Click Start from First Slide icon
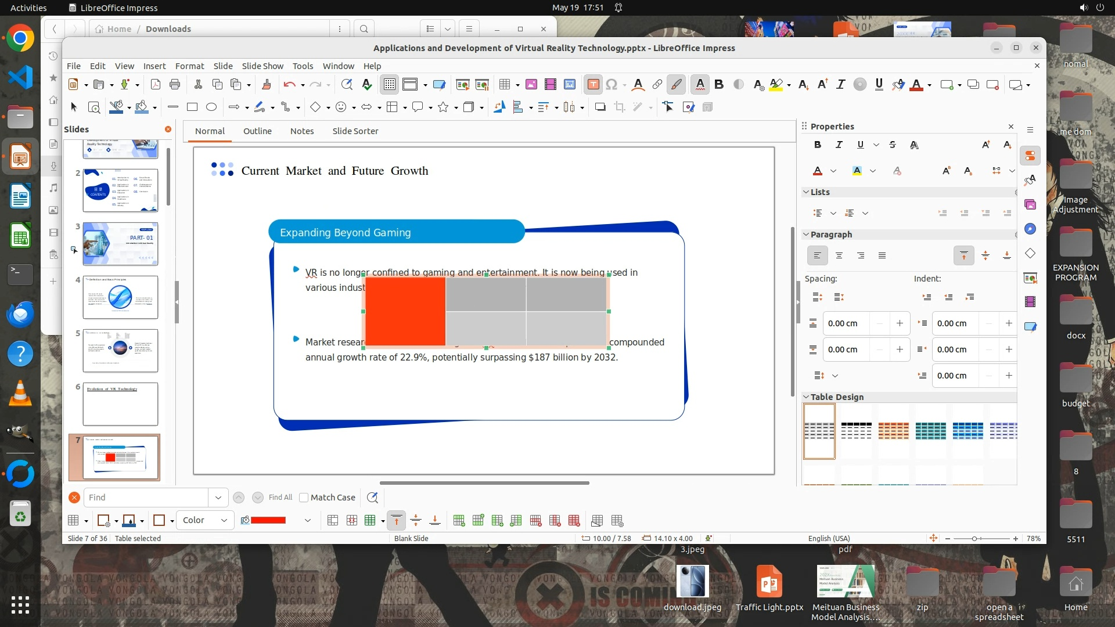The height and width of the screenshot is (627, 1115). coord(462,85)
